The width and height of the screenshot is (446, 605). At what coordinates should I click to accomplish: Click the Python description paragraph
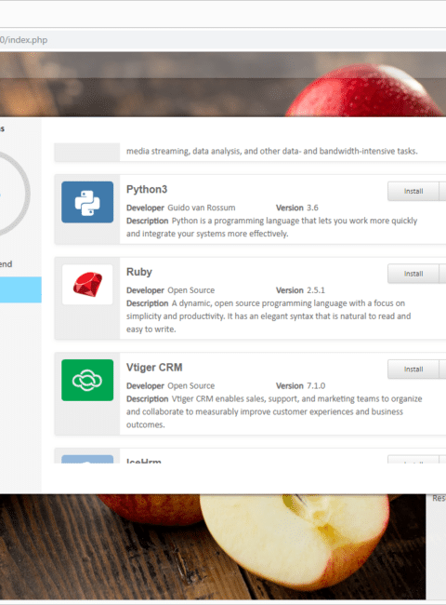(272, 227)
